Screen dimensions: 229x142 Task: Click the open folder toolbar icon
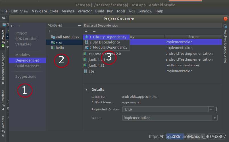tap(4, 18)
